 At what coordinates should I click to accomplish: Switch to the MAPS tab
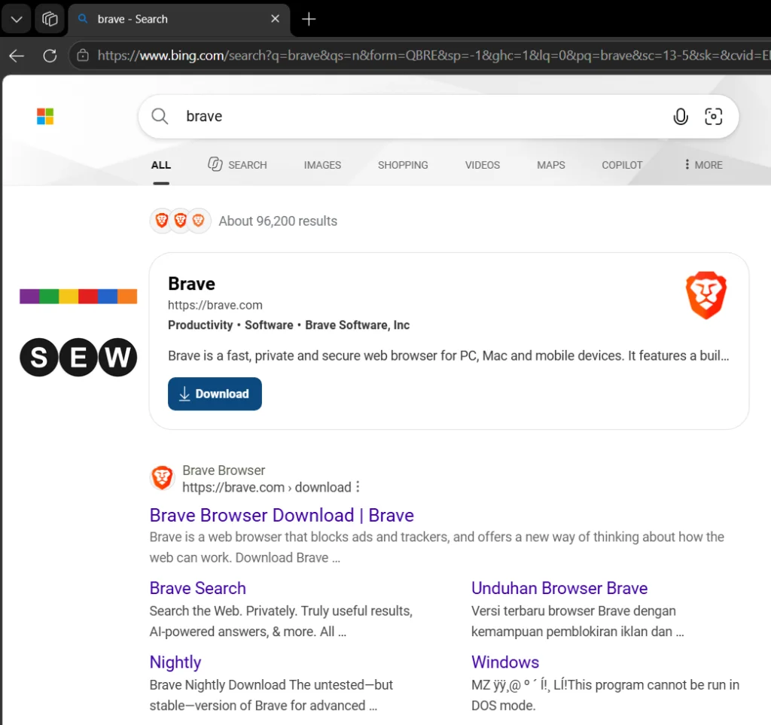tap(550, 165)
